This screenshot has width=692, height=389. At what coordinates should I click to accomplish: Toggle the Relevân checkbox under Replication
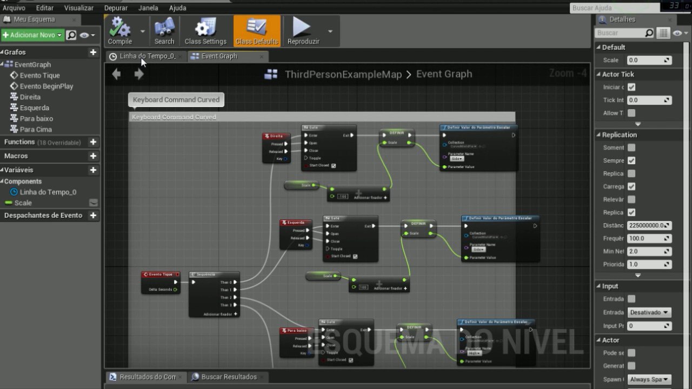631,199
